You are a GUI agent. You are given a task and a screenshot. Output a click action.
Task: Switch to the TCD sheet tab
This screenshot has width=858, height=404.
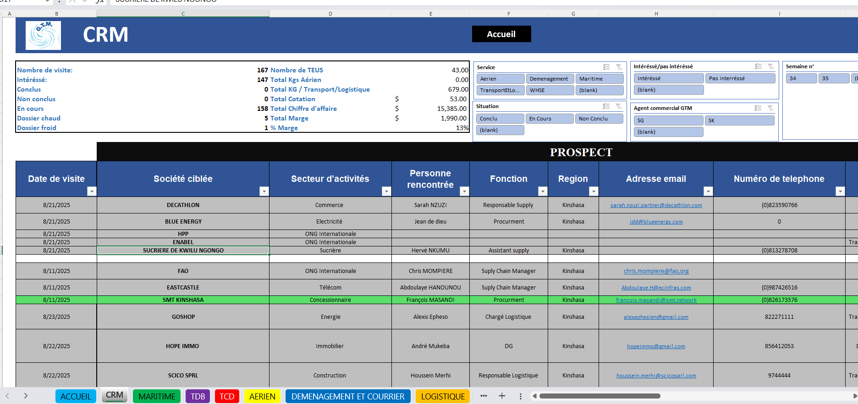(x=227, y=396)
